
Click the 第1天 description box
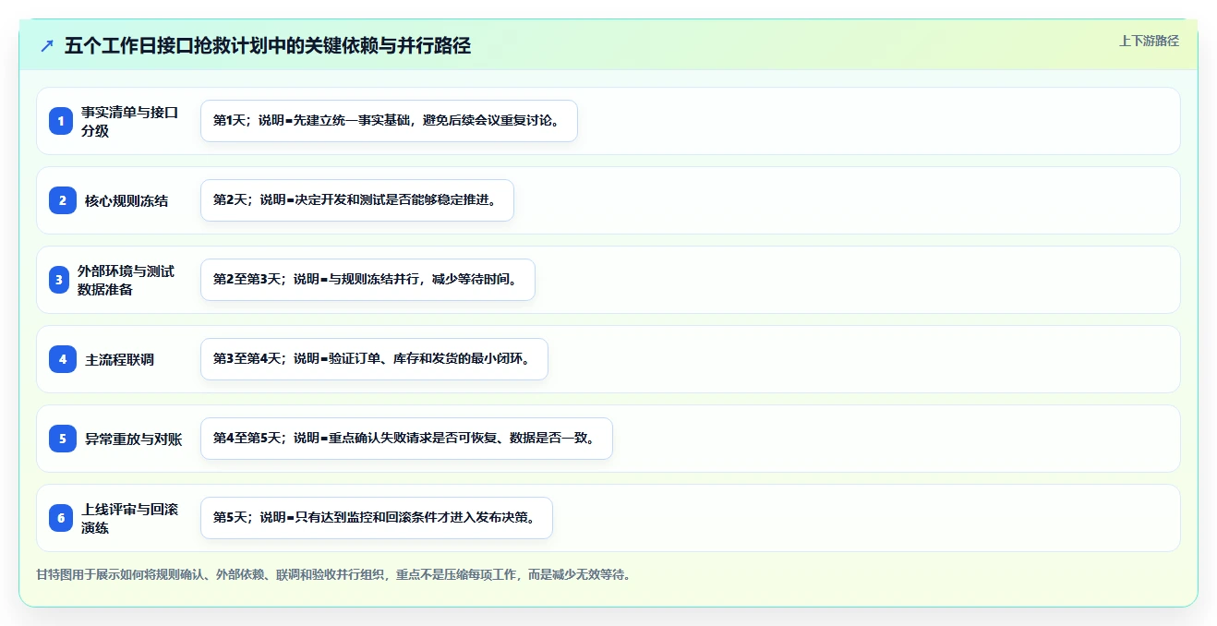[389, 121]
